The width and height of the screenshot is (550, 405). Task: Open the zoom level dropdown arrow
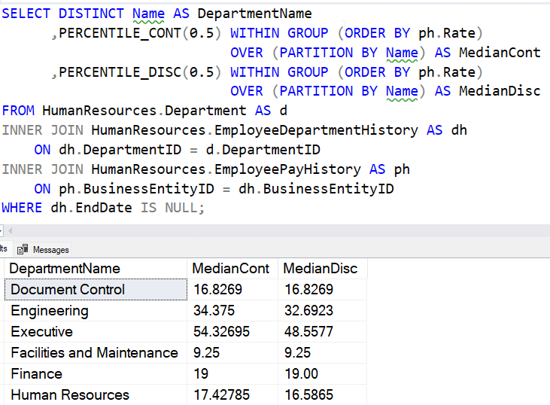(2, 230)
